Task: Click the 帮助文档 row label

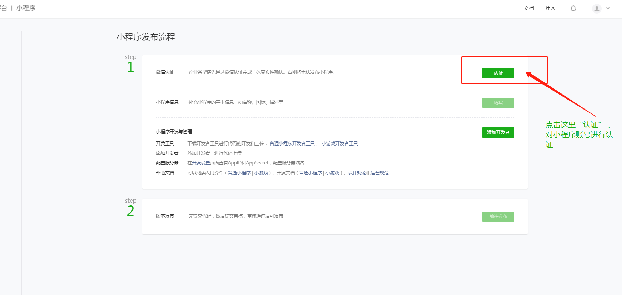Action: click(x=165, y=173)
